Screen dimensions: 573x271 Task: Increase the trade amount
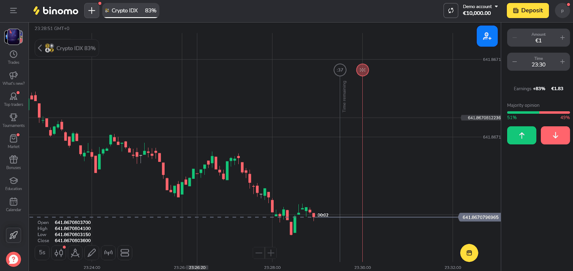(562, 38)
